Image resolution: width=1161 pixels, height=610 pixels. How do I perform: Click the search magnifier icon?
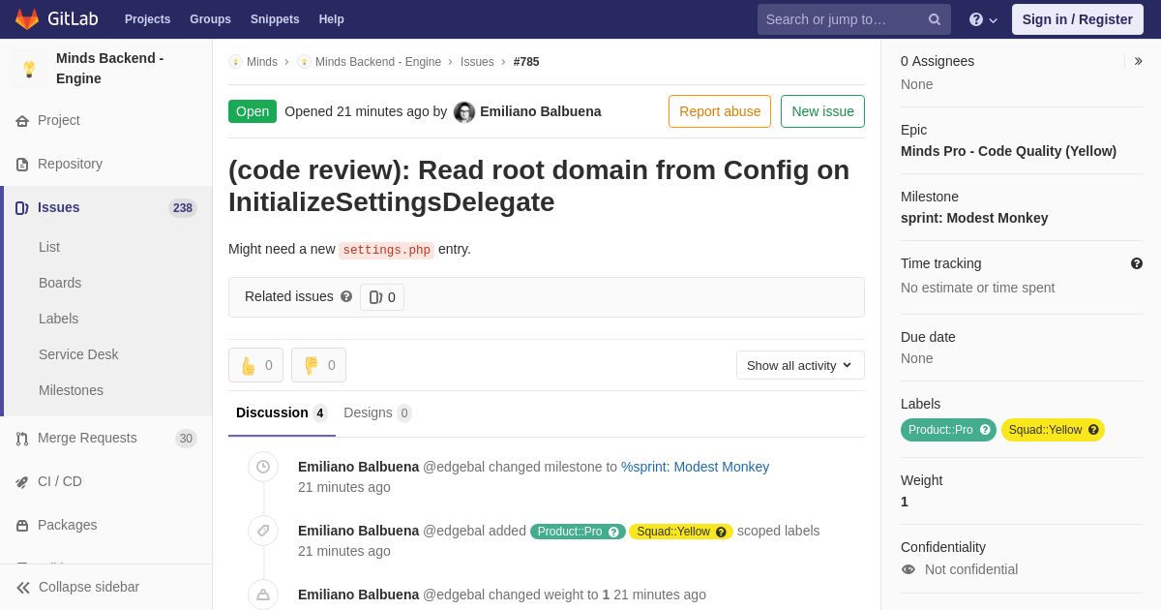coord(934,19)
